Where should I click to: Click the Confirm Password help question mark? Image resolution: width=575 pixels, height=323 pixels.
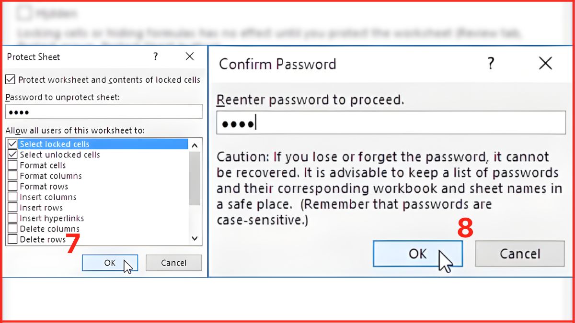490,64
